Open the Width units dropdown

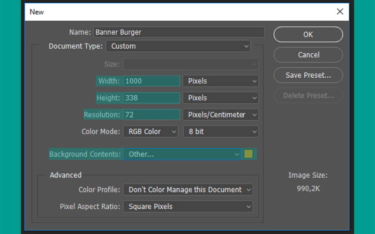tap(221, 81)
